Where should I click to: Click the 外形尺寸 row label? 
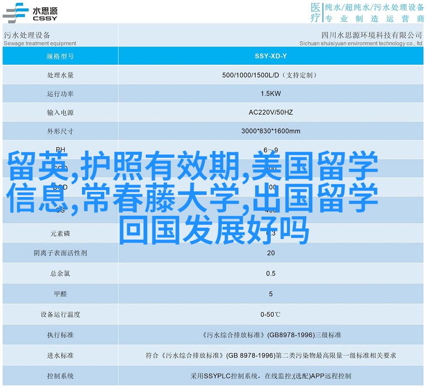tap(60, 131)
